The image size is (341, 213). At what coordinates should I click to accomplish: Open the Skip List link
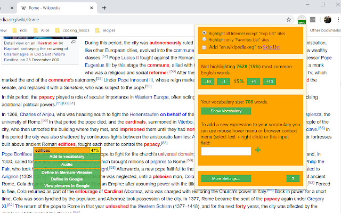pos(271,47)
